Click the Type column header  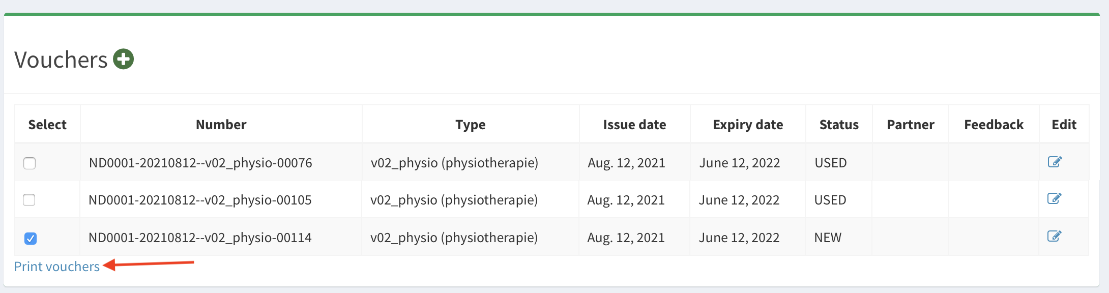pos(470,125)
